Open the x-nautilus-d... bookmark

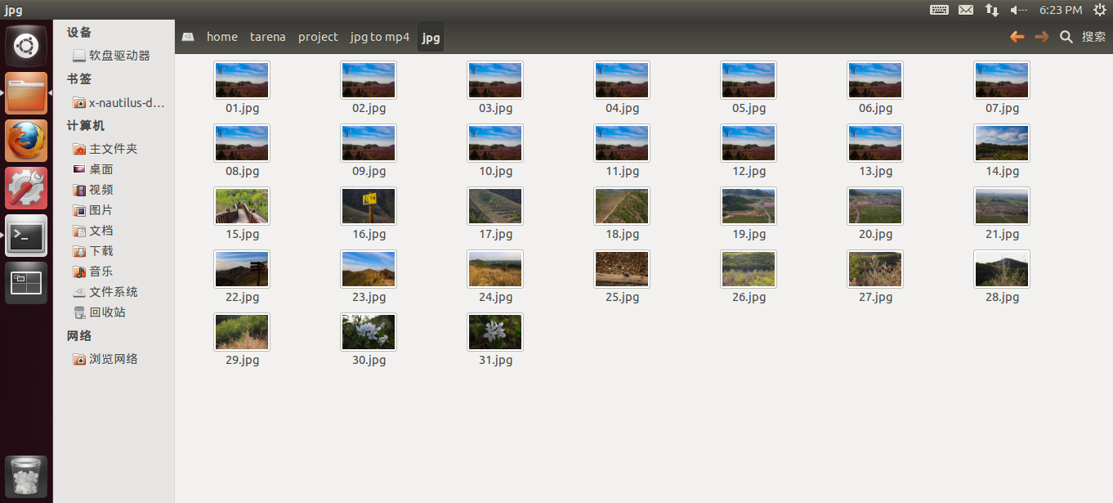click(119, 103)
